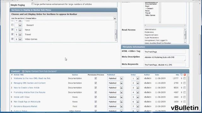Select Food in the section list
Viewport: 202px width, 113px height.
(x=147, y=6)
